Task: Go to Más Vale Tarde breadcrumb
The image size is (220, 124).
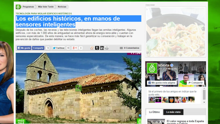Action: point(46,7)
